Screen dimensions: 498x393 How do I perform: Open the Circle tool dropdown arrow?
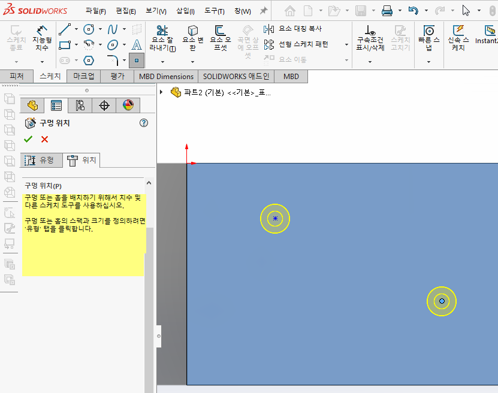point(100,29)
